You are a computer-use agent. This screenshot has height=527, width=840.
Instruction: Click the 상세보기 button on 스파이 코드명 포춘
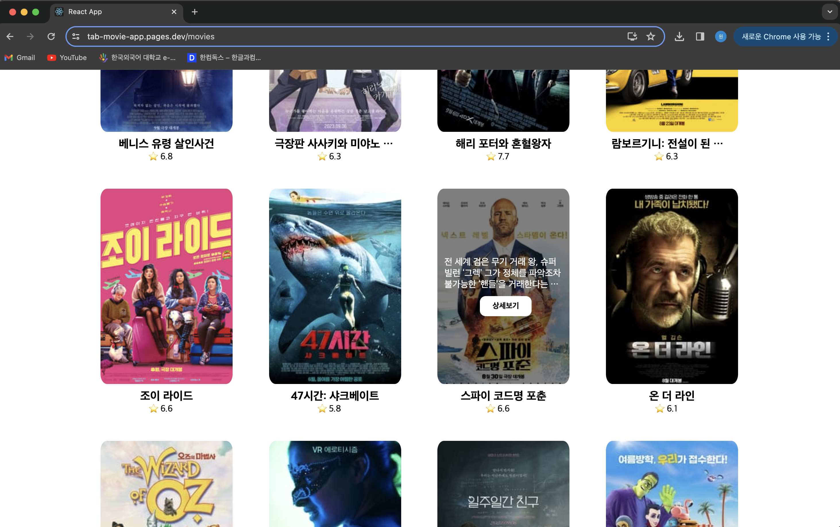tap(505, 306)
